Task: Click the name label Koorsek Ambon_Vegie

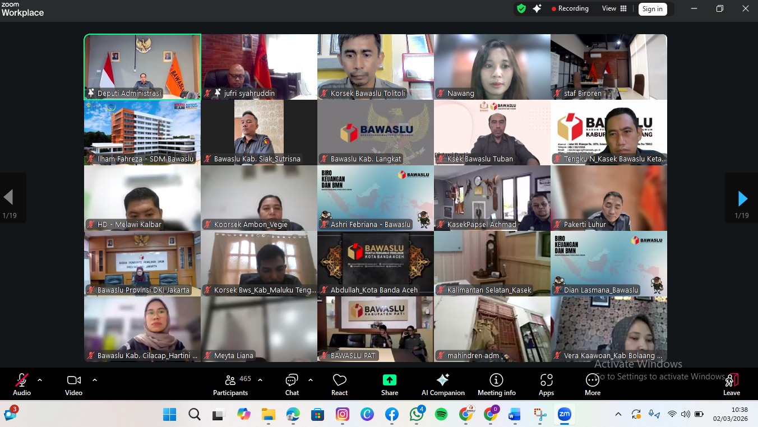Action: (251, 225)
